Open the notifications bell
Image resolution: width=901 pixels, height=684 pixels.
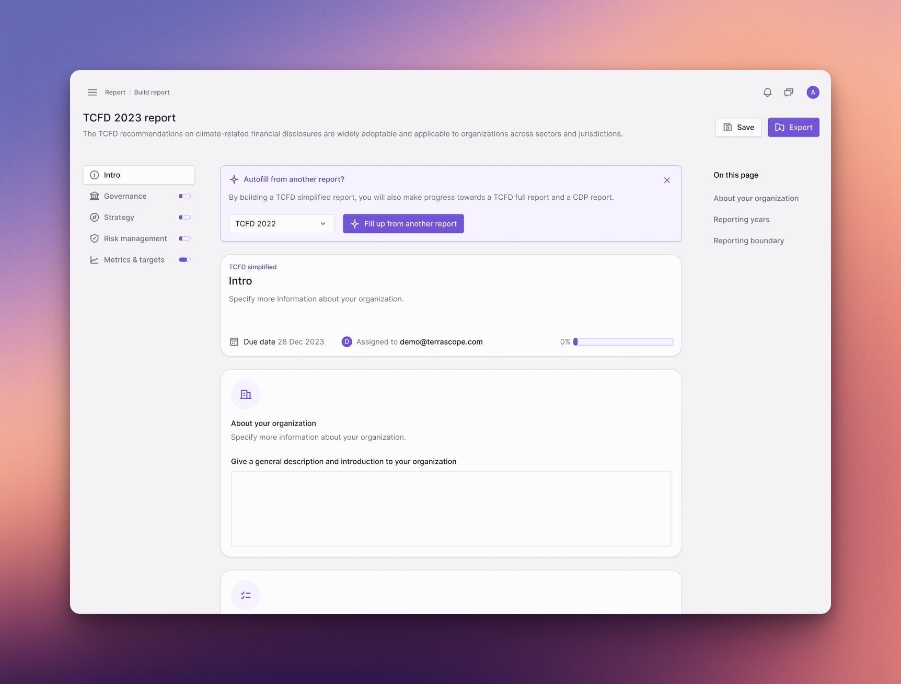(767, 93)
